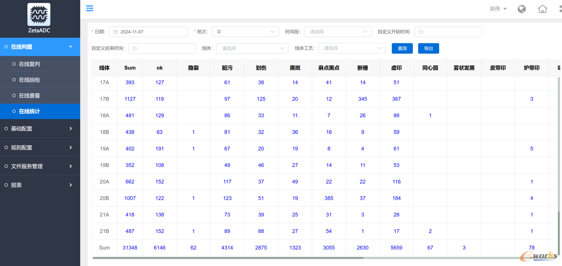The height and width of the screenshot is (266, 562).
Task: Click the 皮带印 column header
Action: [x=498, y=68]
